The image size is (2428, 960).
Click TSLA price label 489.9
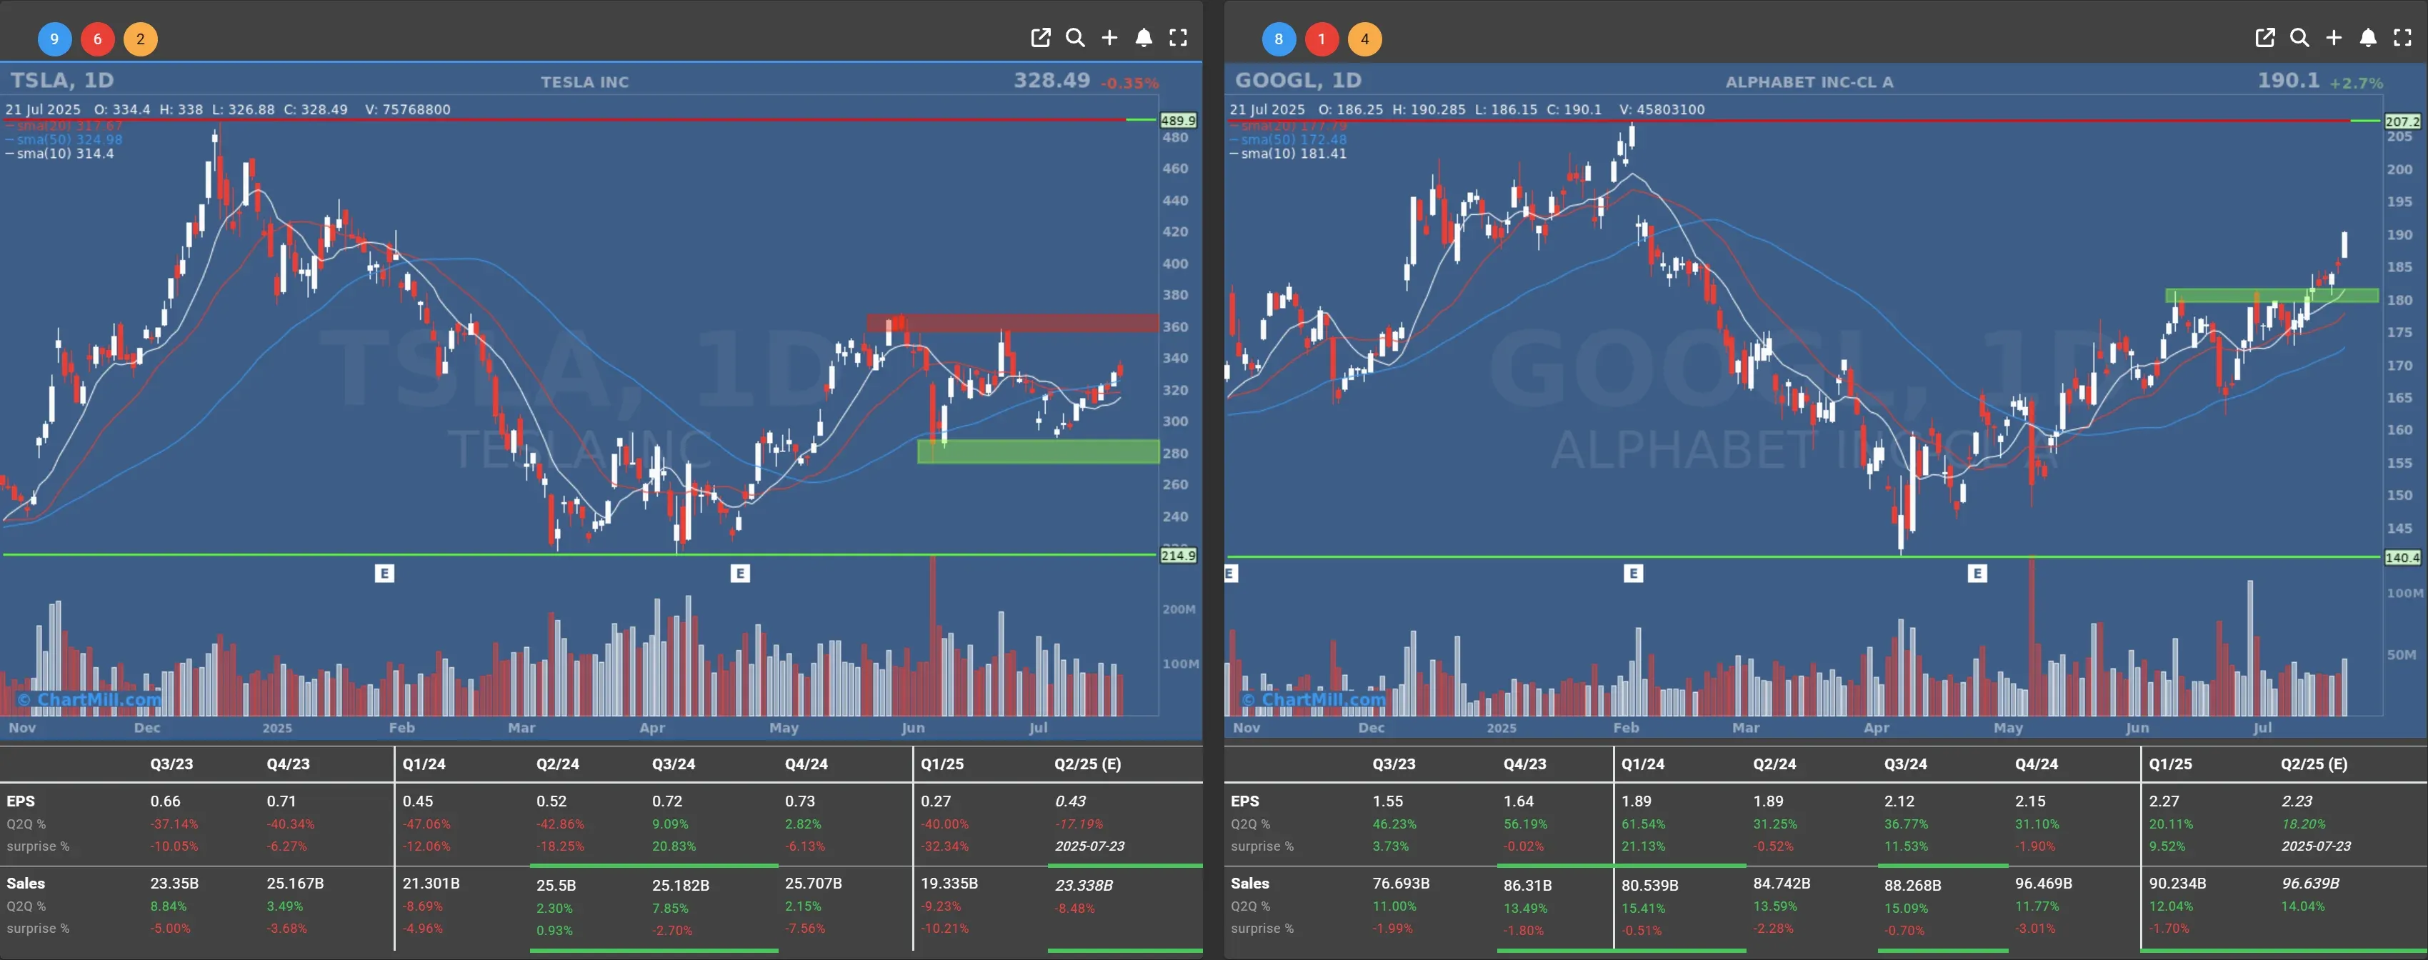point(1178,121)
